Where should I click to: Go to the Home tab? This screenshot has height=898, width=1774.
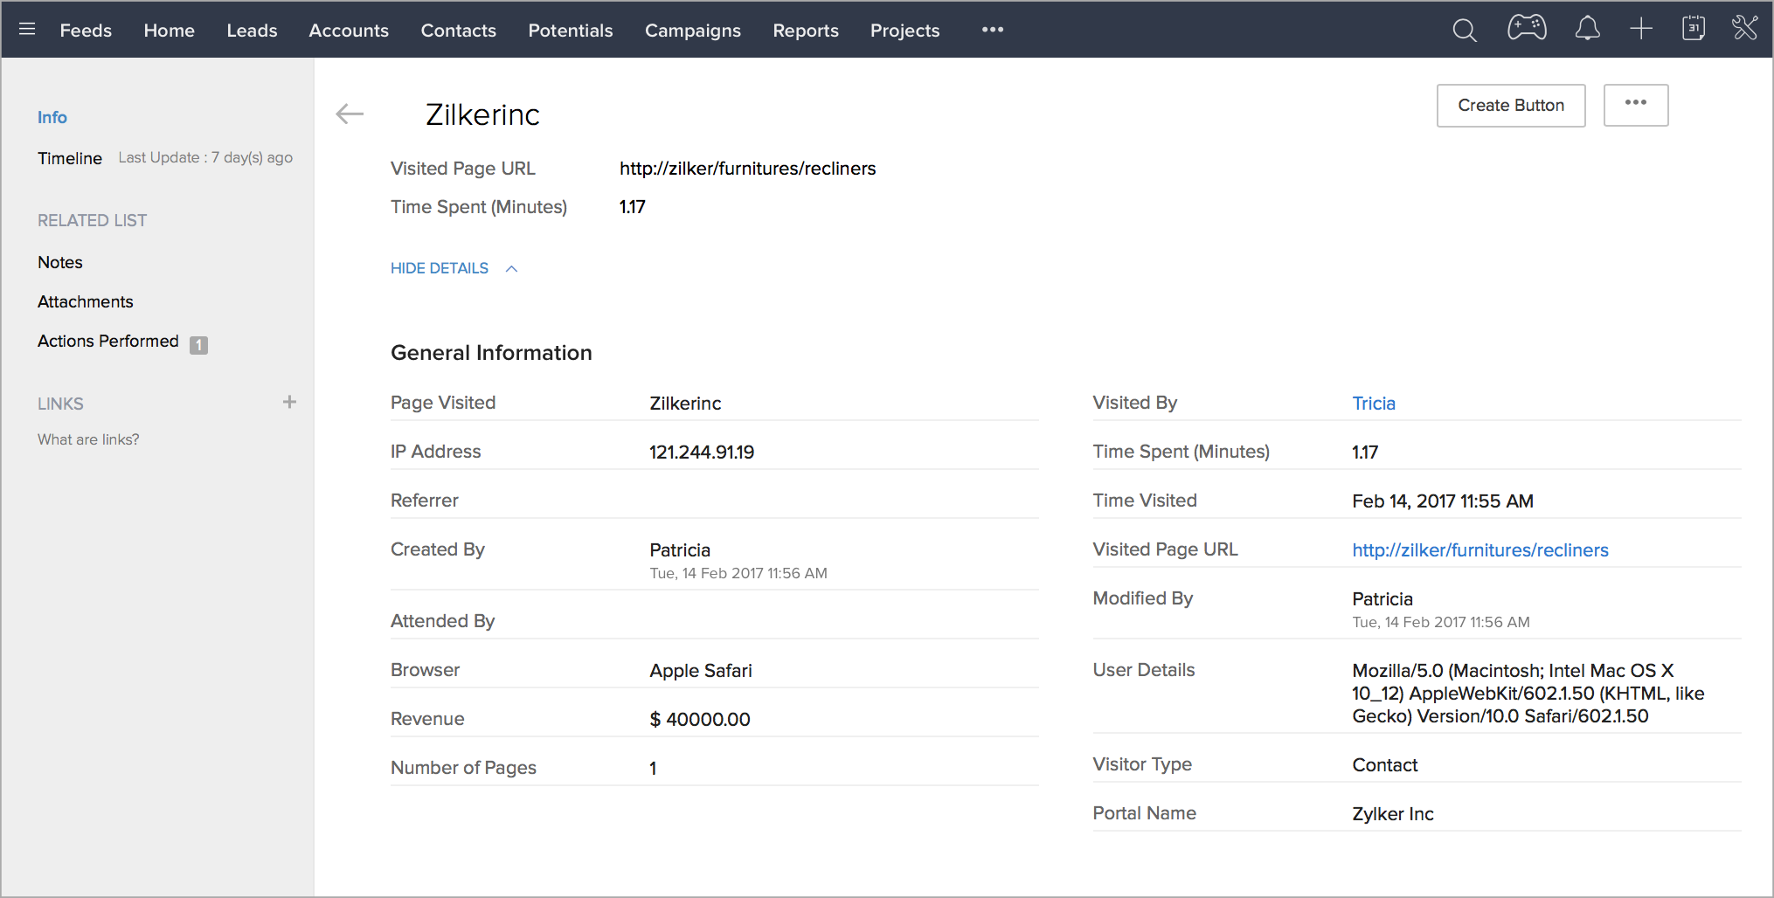(170, 31)
